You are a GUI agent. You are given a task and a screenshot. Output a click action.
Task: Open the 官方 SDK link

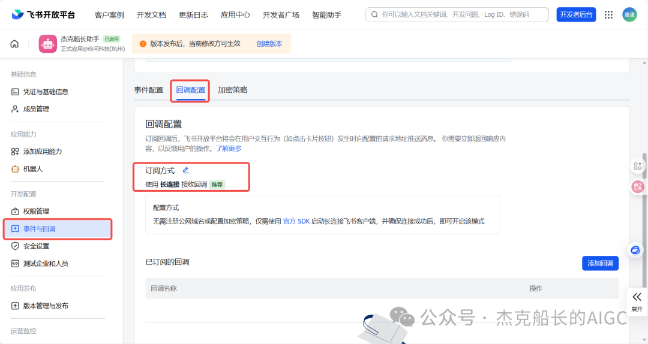coord(296,221)
